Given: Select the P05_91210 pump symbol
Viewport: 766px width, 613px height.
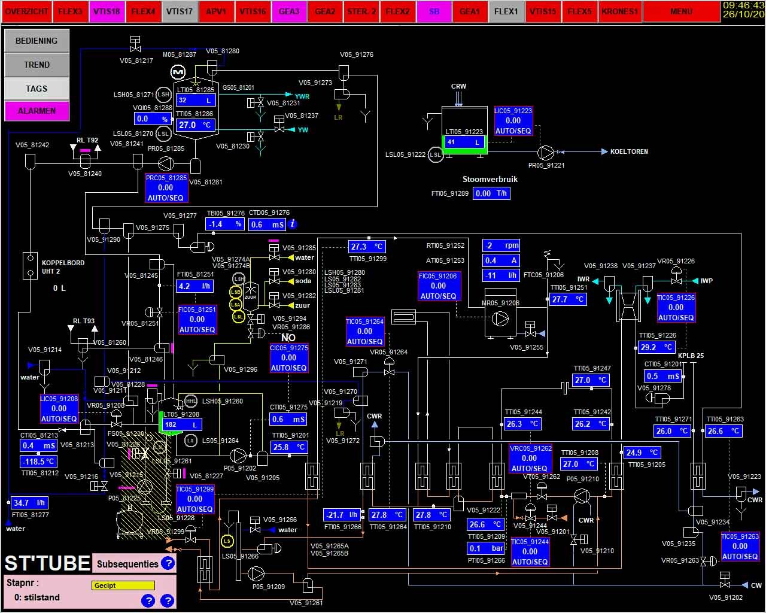Looking at the screenshot, I should 582,496.
